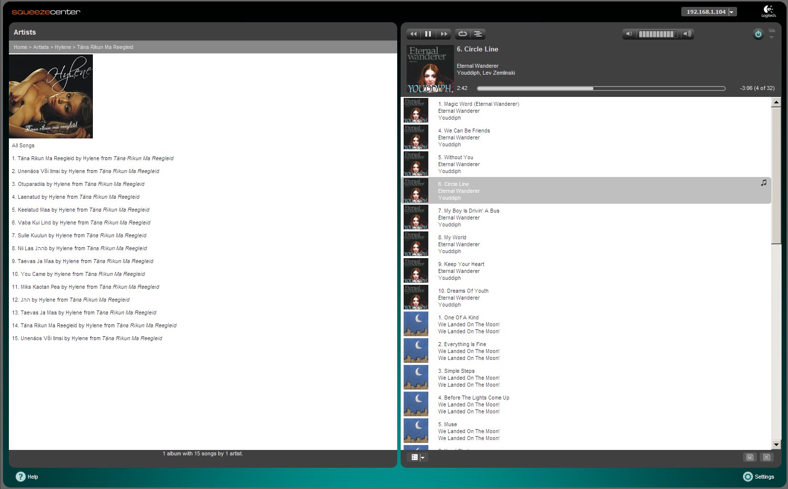Go to Hylene in the breadcrumb
788x489 pixels.
click(63, 47)
